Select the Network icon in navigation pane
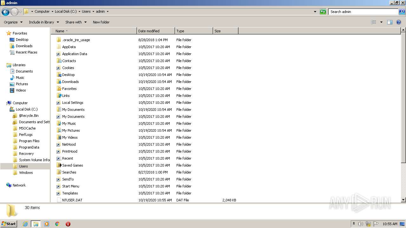Screen dimensions: 406x228 pos(9,185)
